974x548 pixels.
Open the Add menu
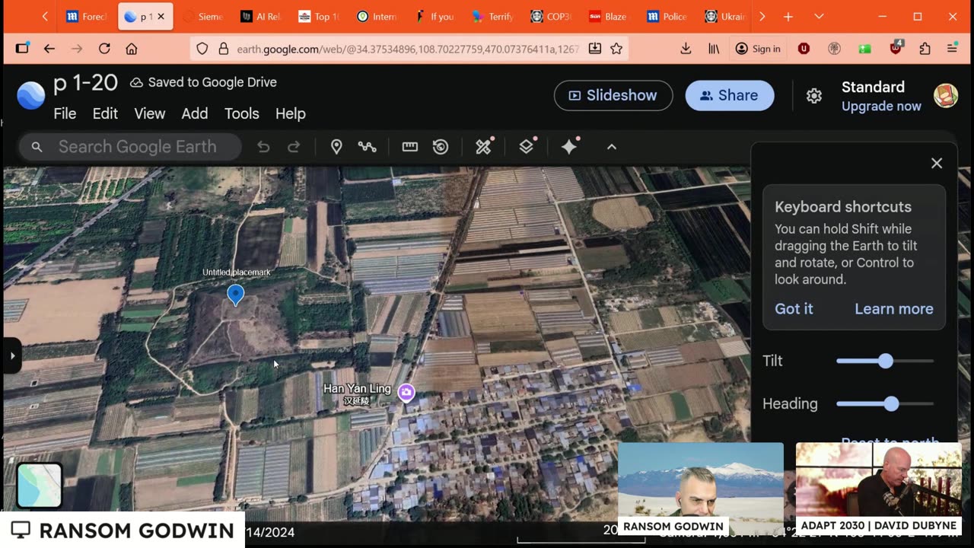pyautogui.click(x=195, y=113)
